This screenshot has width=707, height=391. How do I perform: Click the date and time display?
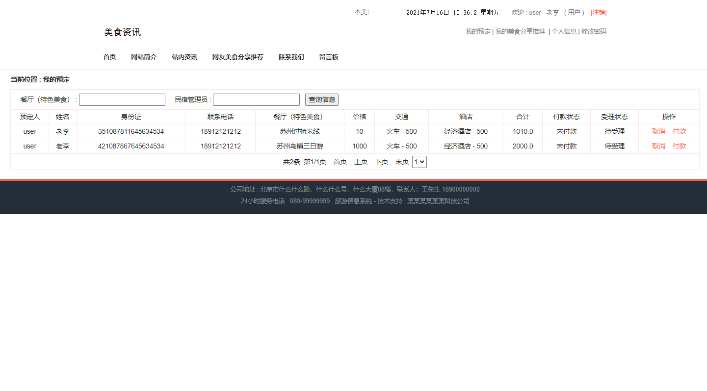click(452, 13)
